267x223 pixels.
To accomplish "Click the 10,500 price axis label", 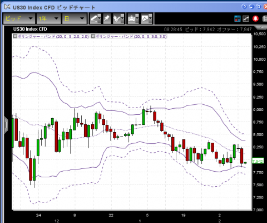I will coord(260,34).
